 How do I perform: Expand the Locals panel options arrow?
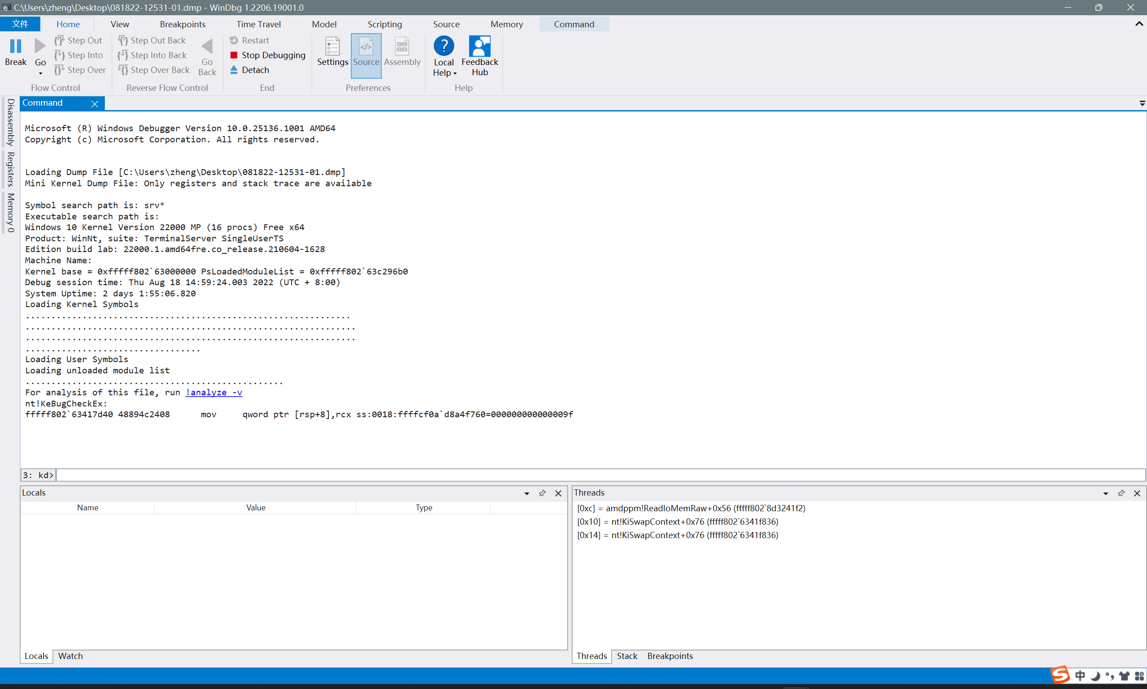526,493
